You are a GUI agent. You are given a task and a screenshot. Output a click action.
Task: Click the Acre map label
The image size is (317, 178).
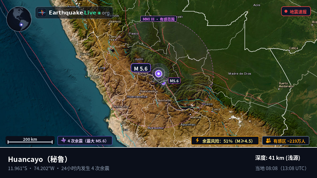[257, 5]
